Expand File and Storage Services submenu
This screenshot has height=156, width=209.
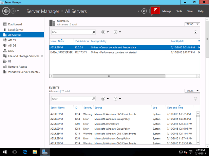[x=42, y=56]
